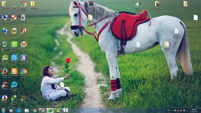This screenshot has height=113, width=201.
Task: Launch the SHAREit desktop shortcut
Action: click(14, 58)
